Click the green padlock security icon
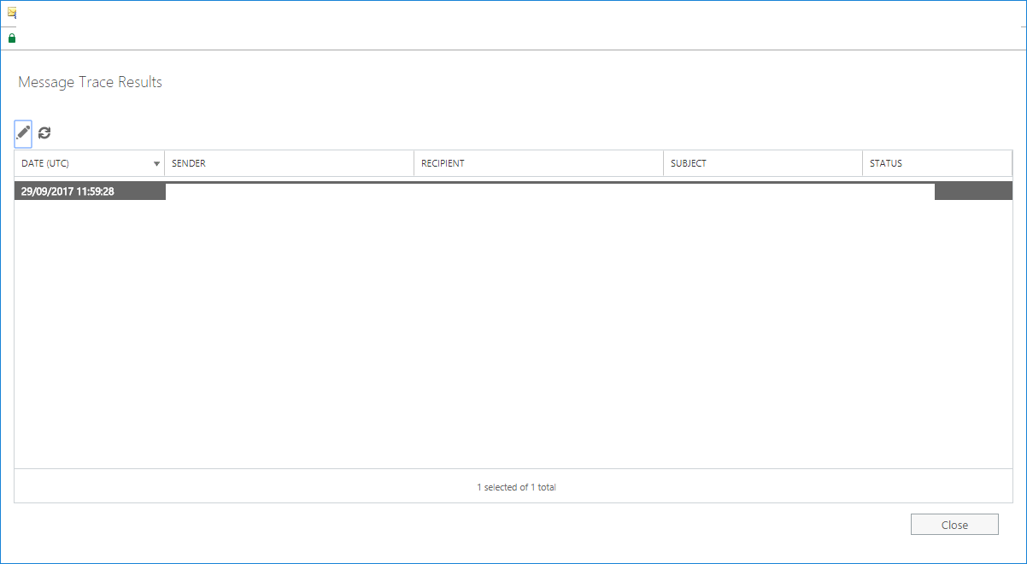Screen dimensions: 1027x564 [x=12, y=38]
